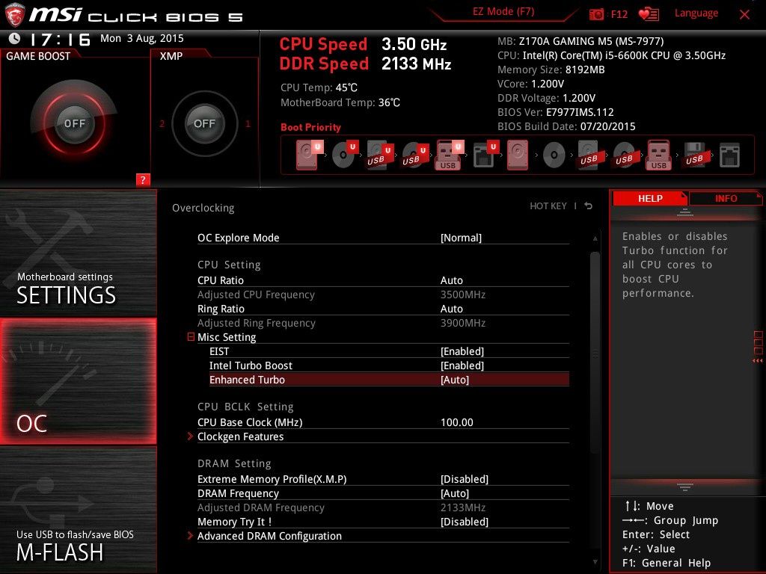Click the date Mon 3 Aug, 2015
This screenshot has height=574, width=766.
pyautogui.click(x=141, y=38)
